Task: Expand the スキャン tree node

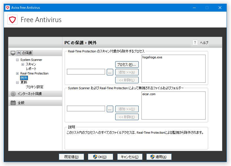Action: pos(23,64)
